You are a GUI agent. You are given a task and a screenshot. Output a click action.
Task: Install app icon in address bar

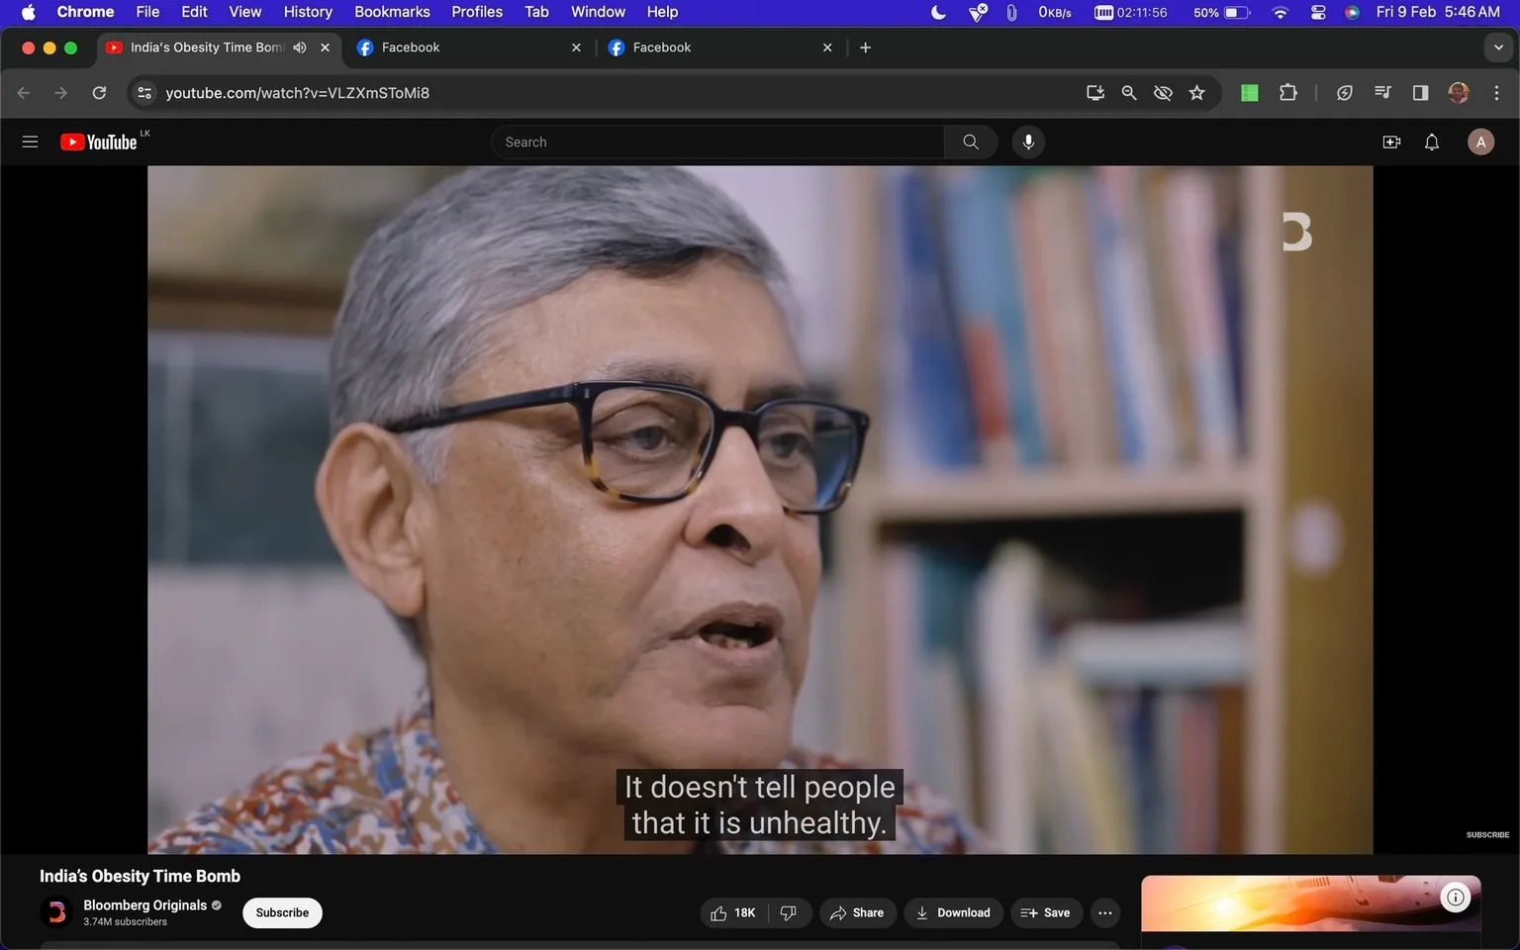(x=1094, y=93)
